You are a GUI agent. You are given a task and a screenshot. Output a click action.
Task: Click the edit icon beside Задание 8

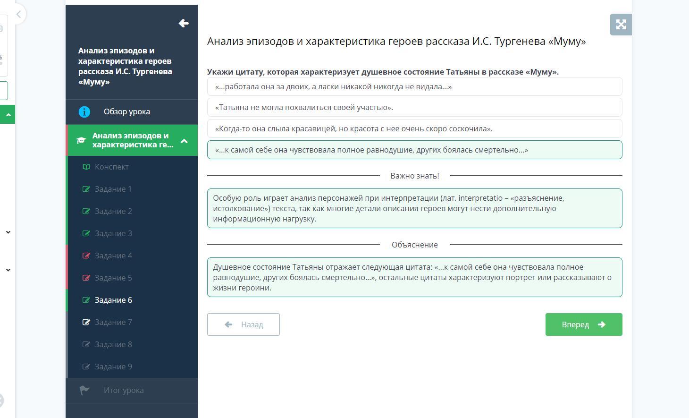pyautogui.click(x=86, y=344)
